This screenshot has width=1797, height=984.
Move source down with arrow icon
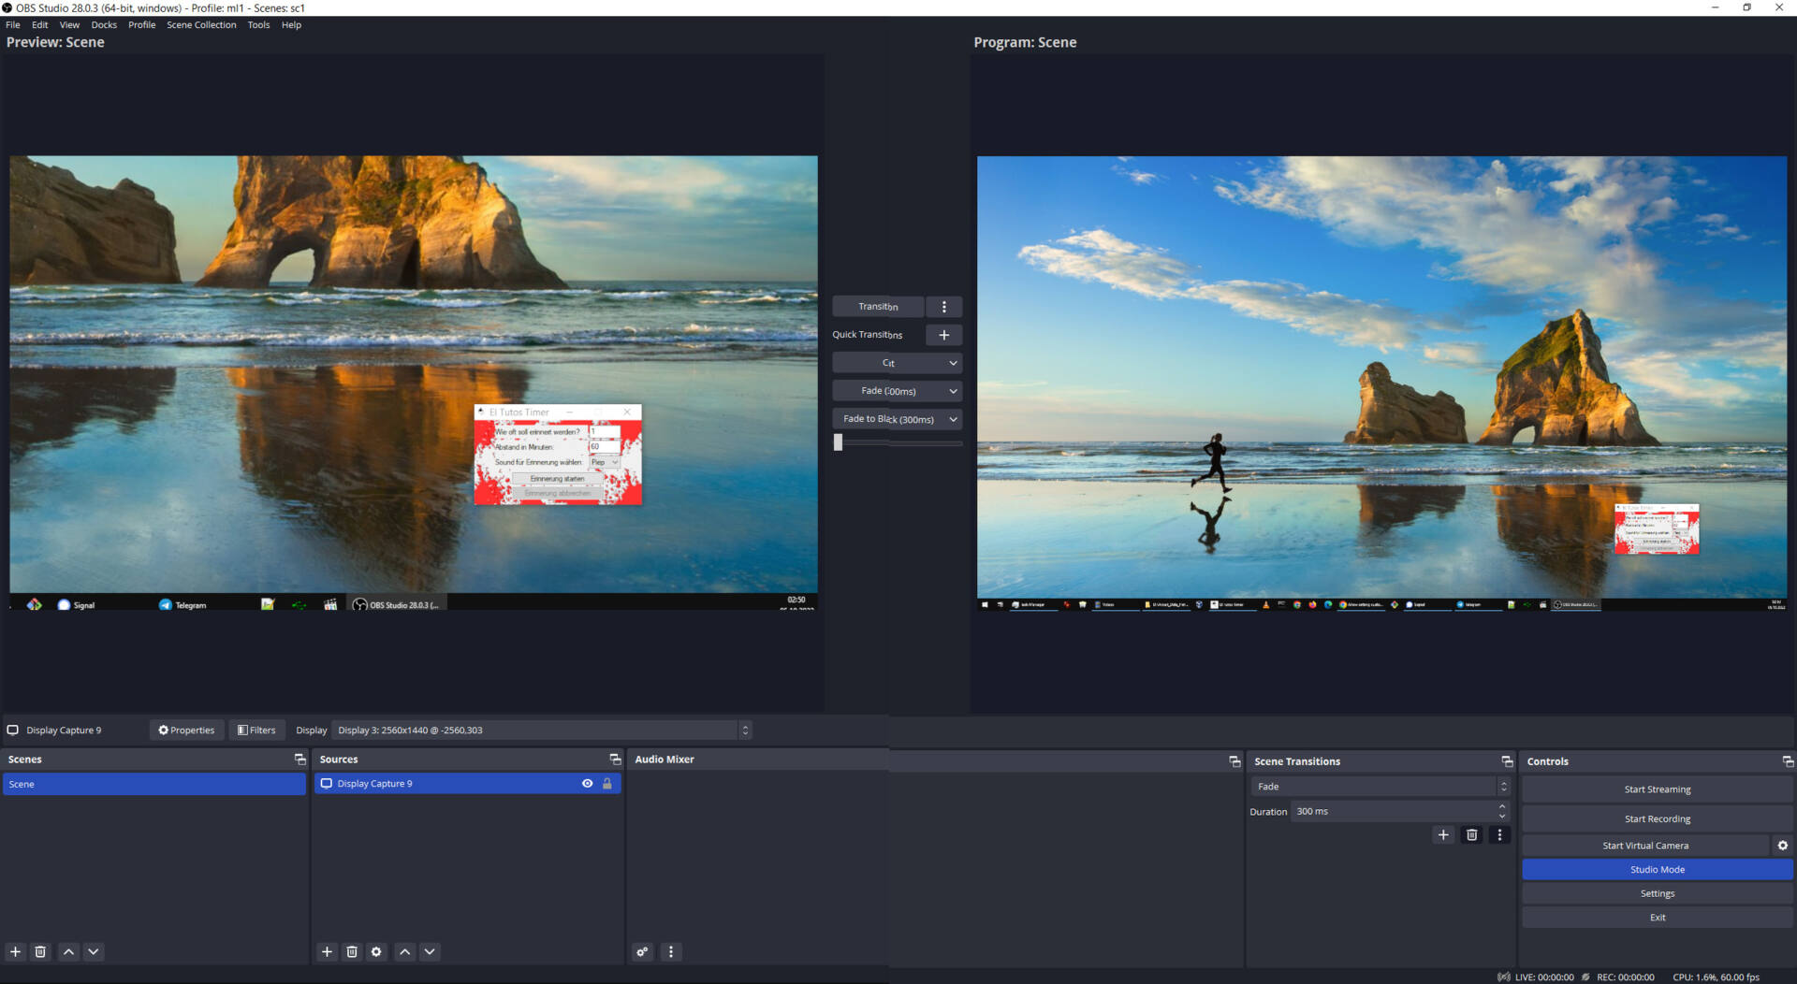[430, 951]
